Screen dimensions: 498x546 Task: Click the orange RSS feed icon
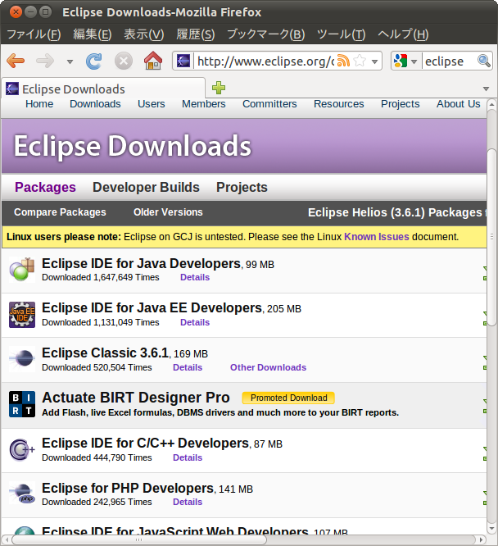[343, 61]
